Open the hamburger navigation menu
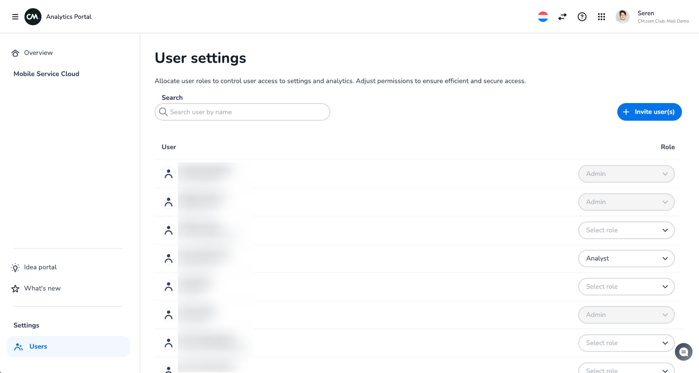This screenshot has height=373, width=699. [x=15, y=16]
